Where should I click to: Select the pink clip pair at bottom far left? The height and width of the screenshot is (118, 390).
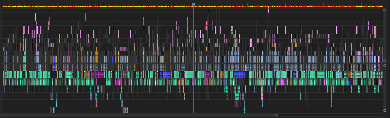(53, 110)
